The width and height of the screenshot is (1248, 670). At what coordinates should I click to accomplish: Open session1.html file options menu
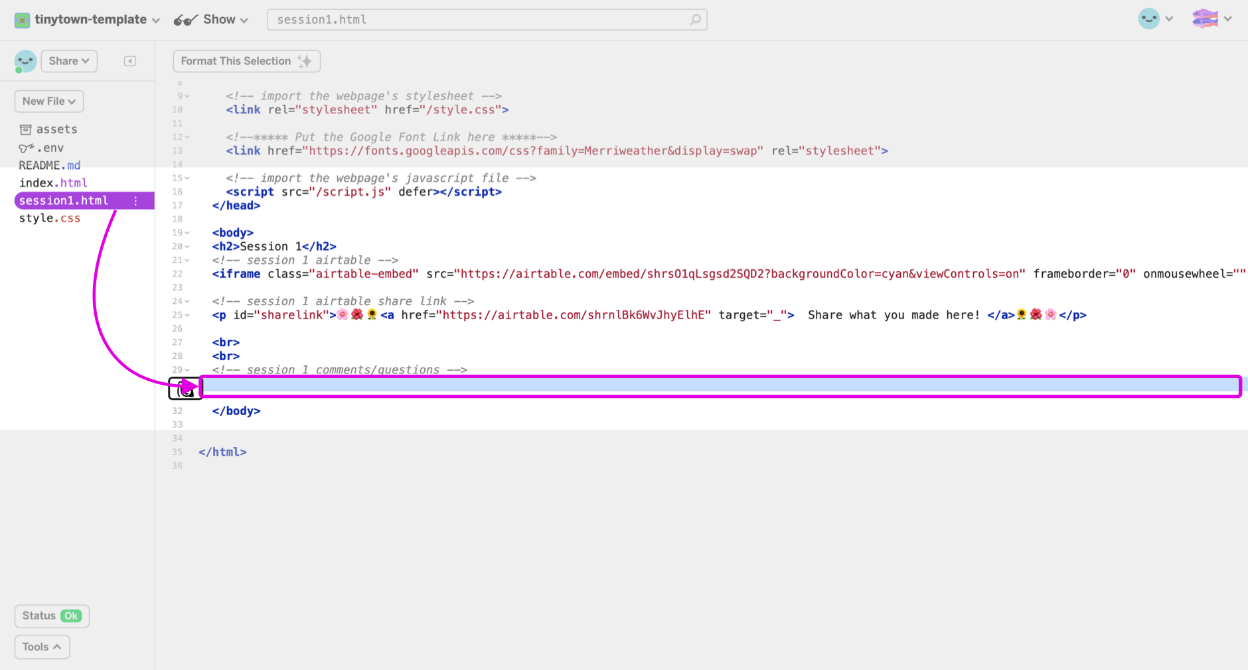[x=136, y=200]
